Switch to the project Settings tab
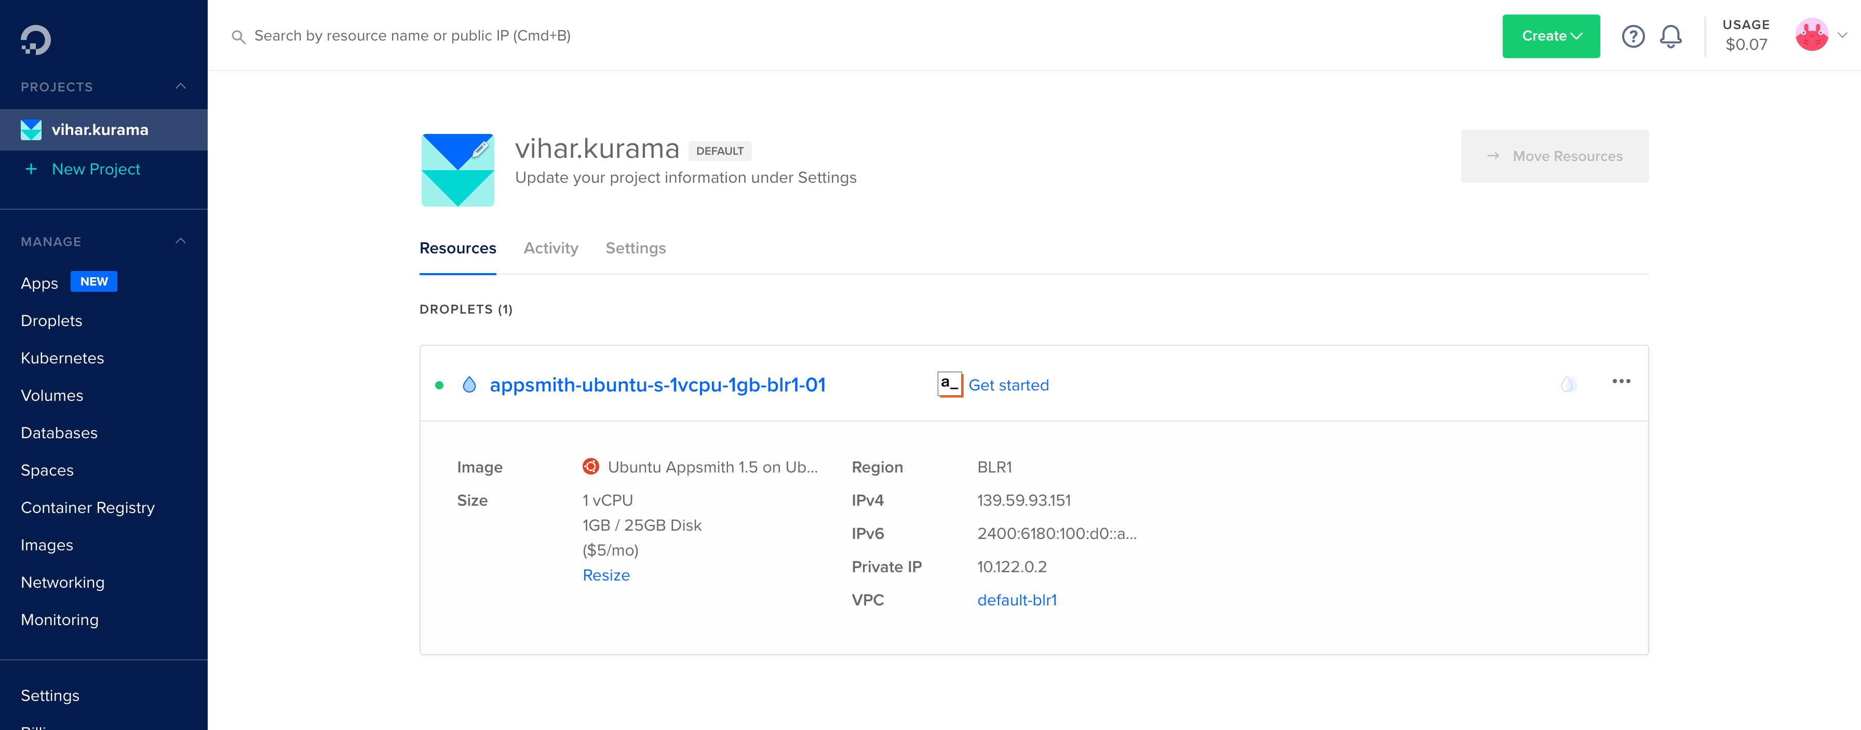Viewport: 1861px width, 730px height. [635, 248]
